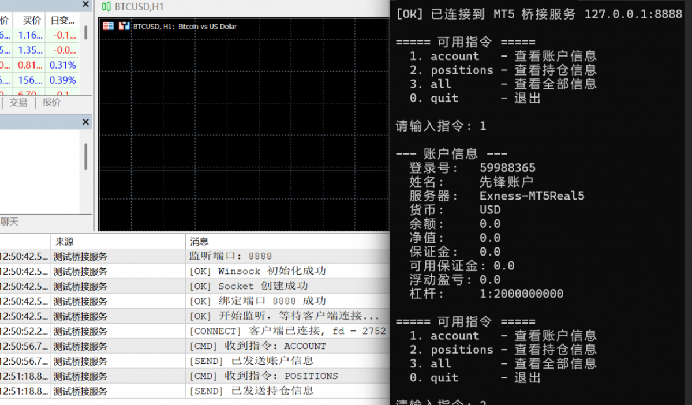The image size is (692, 405).
Task: Select log row [OK] 绑定端口 8888 成功
Action: [194, 301]
